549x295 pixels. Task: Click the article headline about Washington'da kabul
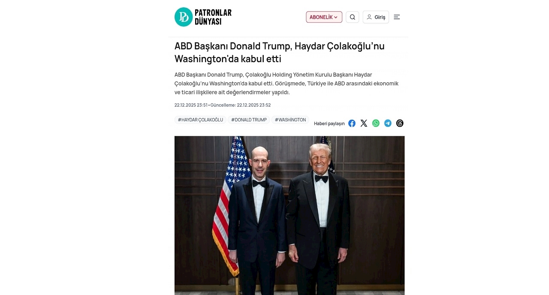coord(280,52)
